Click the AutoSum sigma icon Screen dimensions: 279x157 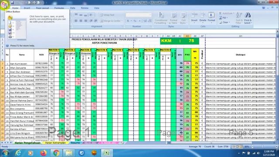click(220, 14)
